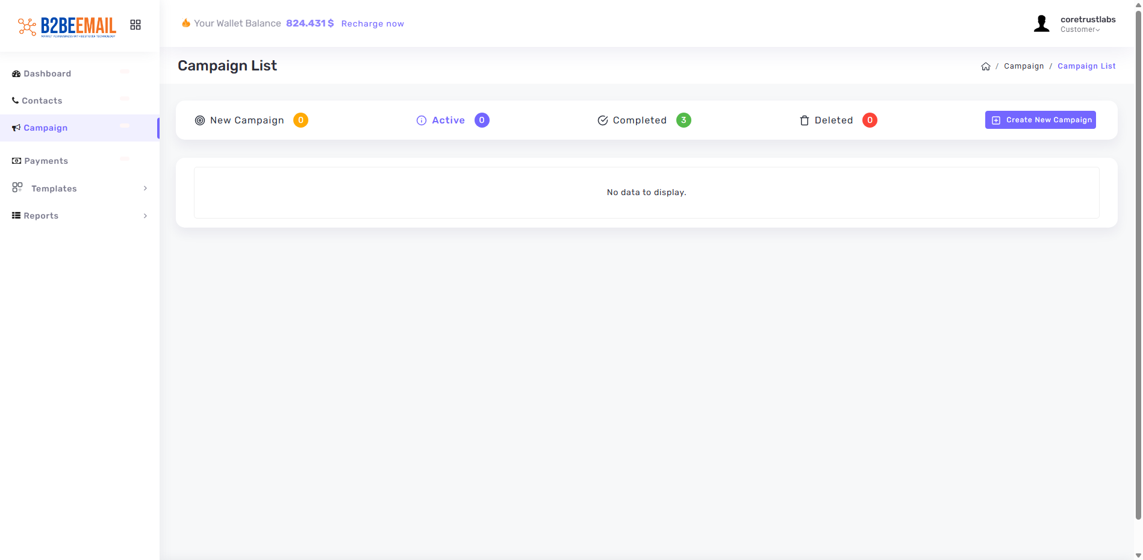Expand the Reports submenu chevron
Image resolution: width=1143 pixels, height=560 pixels.
pyautogui.click(x=145, y=216)
